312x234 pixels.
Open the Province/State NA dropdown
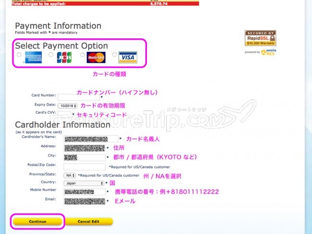70,175
